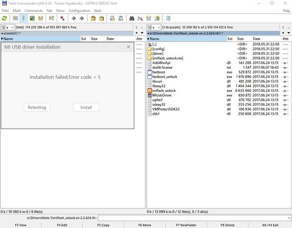Click the F6 Move button
292x228 pixels.
[145, 225]
